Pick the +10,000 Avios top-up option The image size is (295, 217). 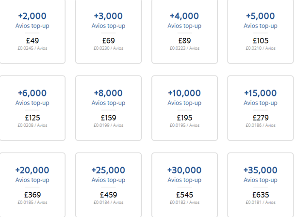point(184,108)
